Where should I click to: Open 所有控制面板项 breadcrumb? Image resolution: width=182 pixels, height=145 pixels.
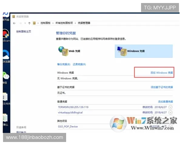[x=64, y=23]
